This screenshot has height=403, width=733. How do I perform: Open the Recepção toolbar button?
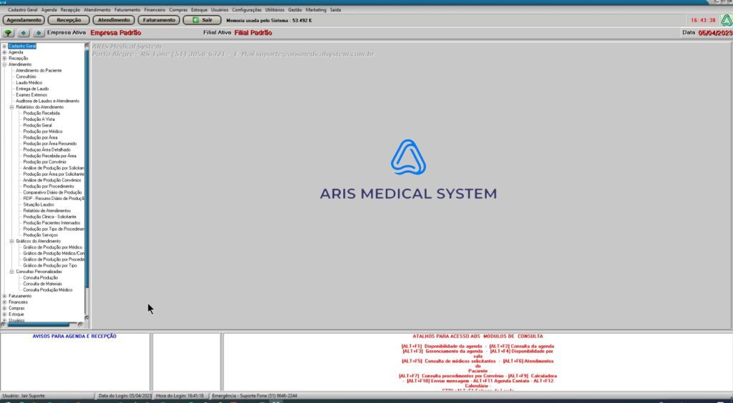point(69,20)
